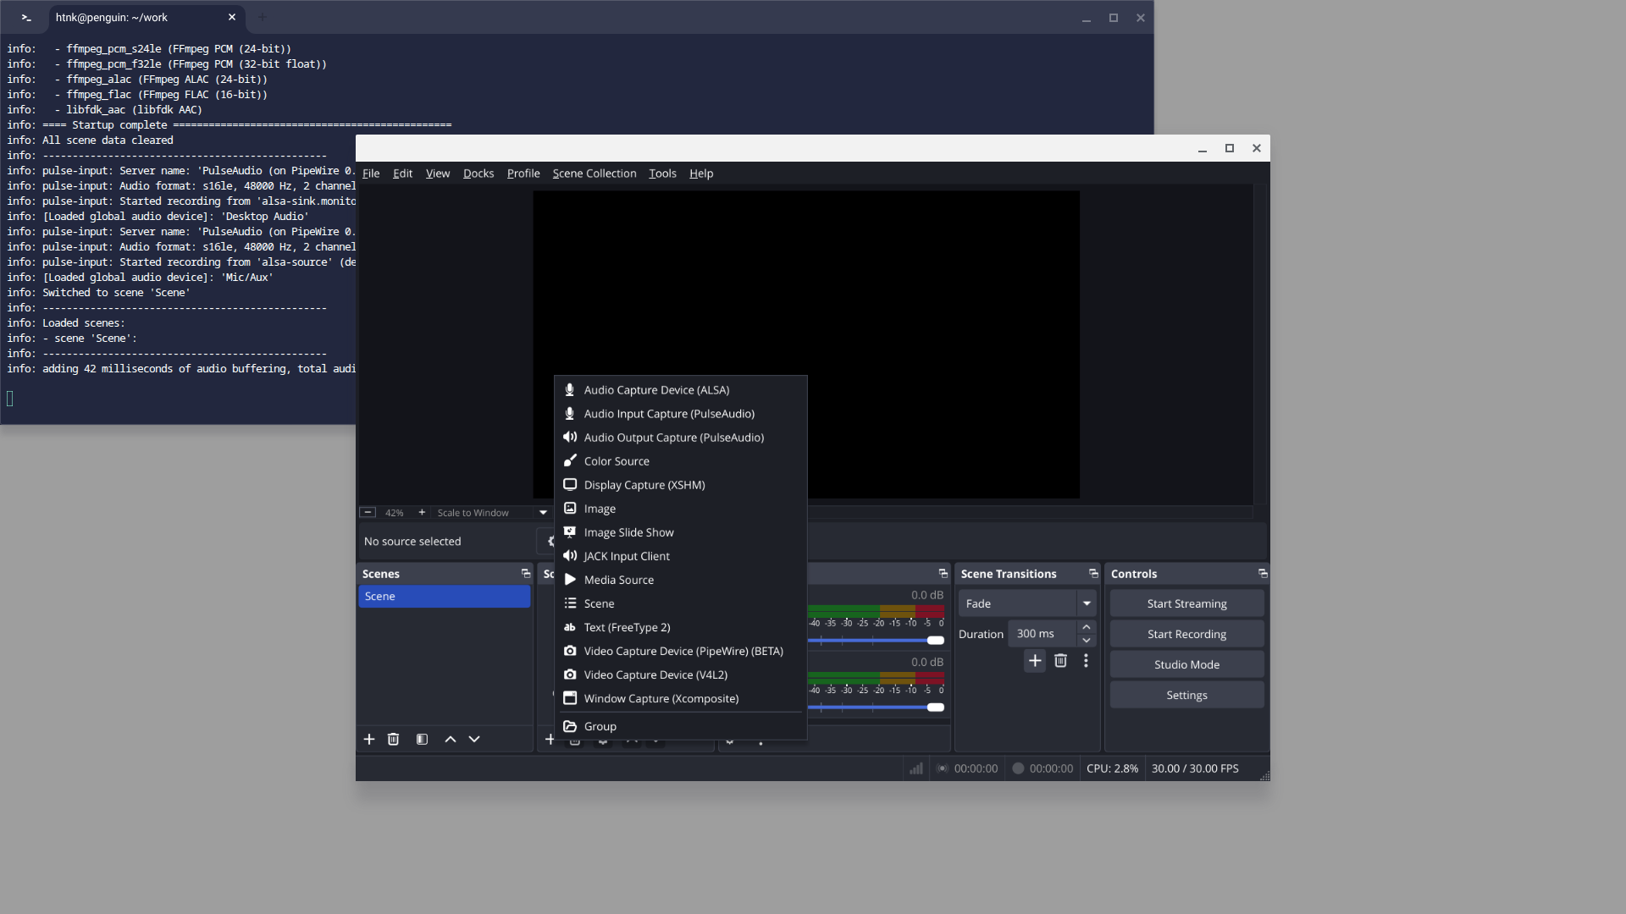Click the Studio Mode button
The height and width of the screenshot is (914, 1626).
(1186, 664)
